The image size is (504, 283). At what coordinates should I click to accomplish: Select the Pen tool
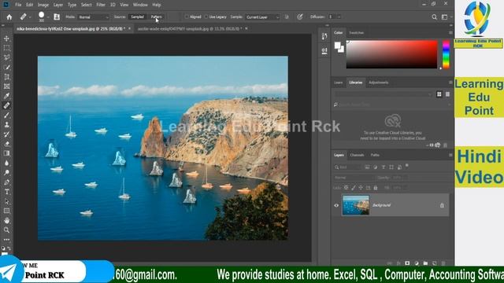tap(6, 182)
